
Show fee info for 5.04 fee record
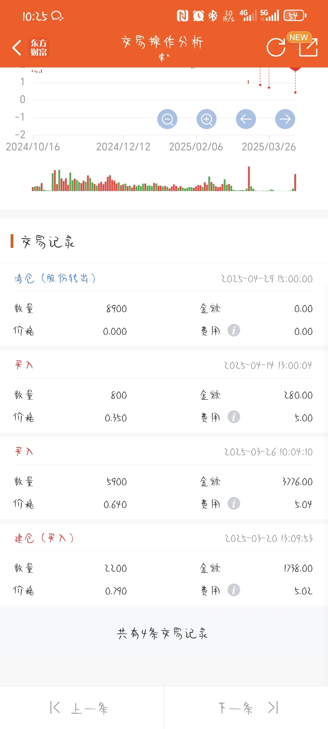click(x=234, y=504)
